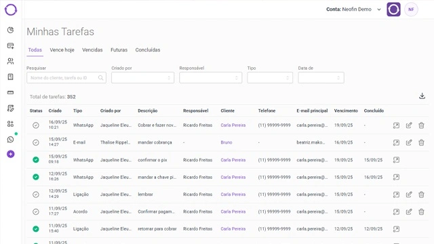
Task: Delete the 'lembrar' task
Action: pyautogui.click(x=421, y=195)
